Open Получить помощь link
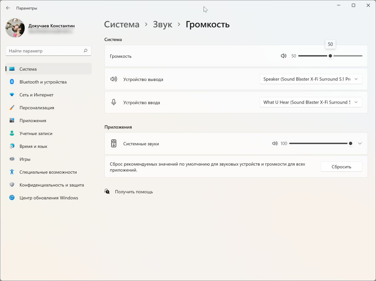The height and width of the screenshot is (281, 376). pos(134,192)
